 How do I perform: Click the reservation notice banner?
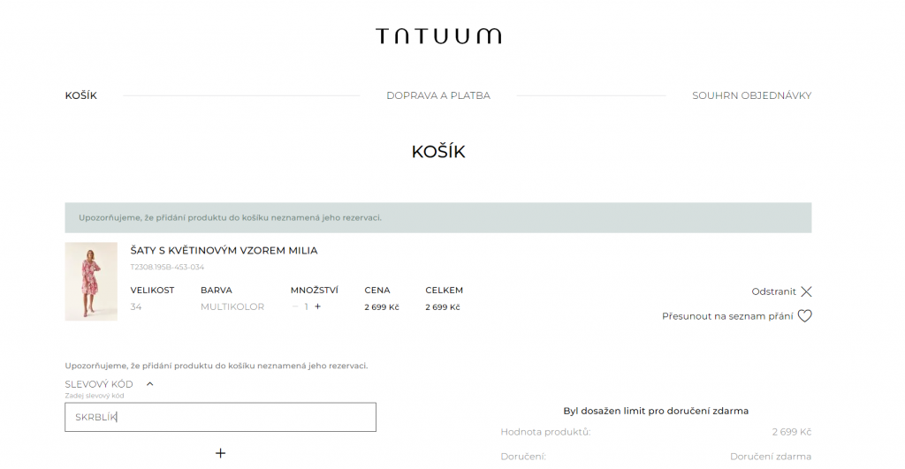coord(438,217)
